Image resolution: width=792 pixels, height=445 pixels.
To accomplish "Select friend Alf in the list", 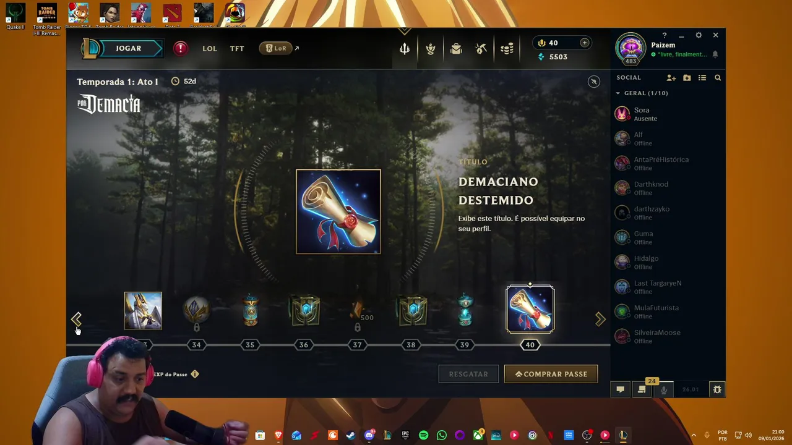I will (x=668, y=138).
